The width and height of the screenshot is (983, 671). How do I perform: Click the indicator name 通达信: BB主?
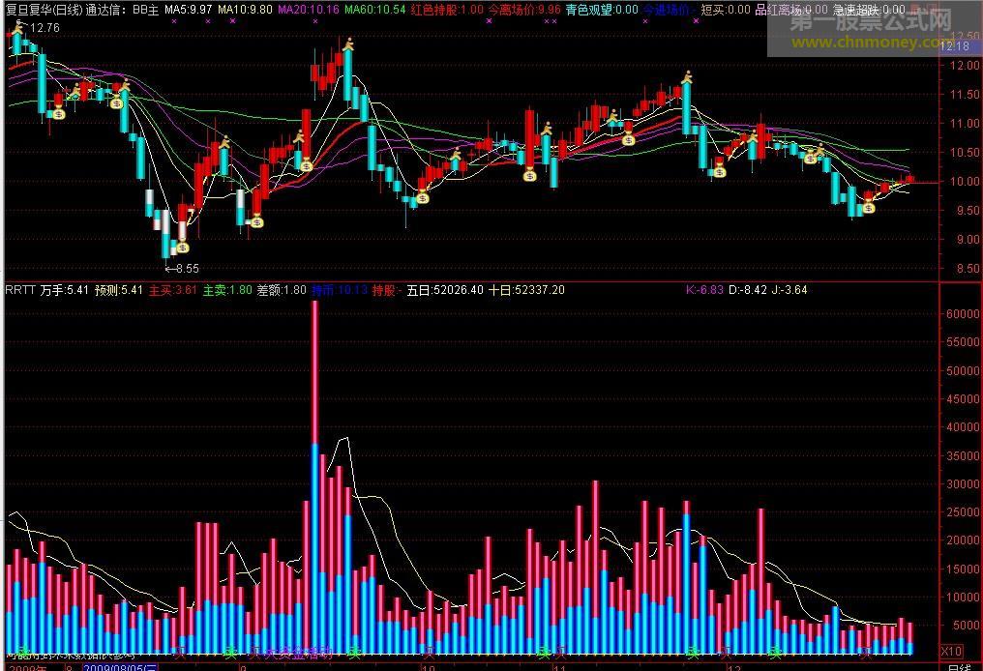pos(122,10)
